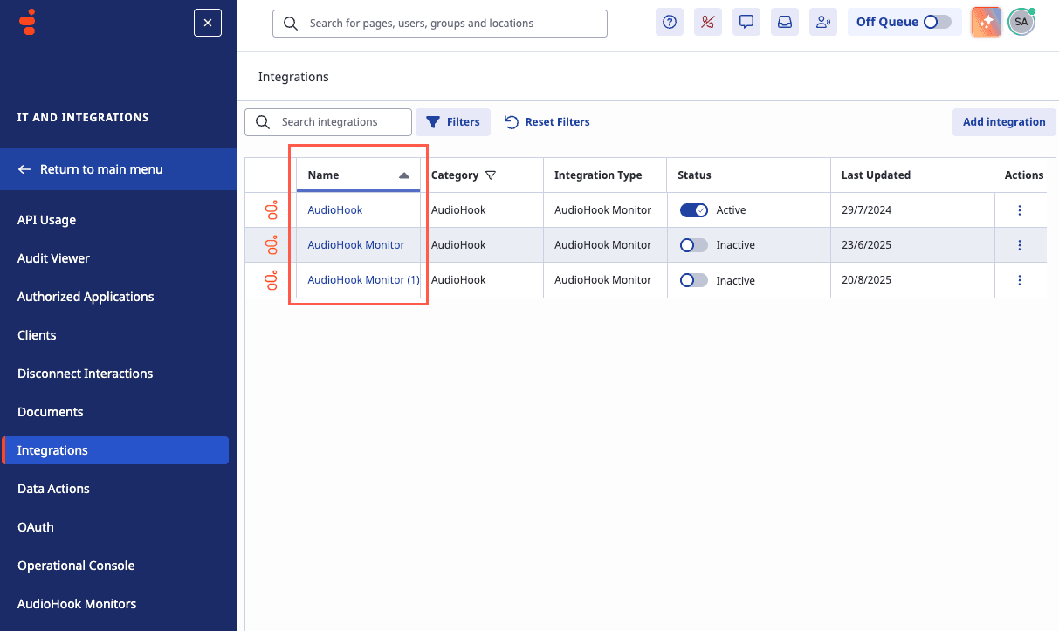Viewport: 1059px width, 631px height.
Task: Click the agent voice status icon
Action: (823, 23)
